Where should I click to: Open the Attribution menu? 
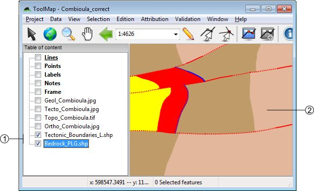pos(154,19)
